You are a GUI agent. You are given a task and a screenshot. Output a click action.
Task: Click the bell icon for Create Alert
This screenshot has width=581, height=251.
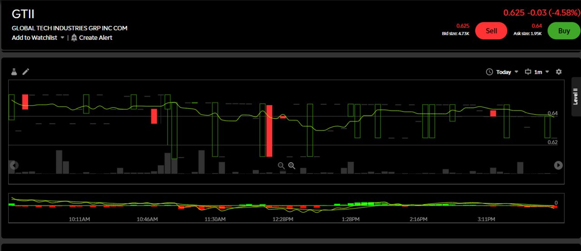tap(74, 38)
